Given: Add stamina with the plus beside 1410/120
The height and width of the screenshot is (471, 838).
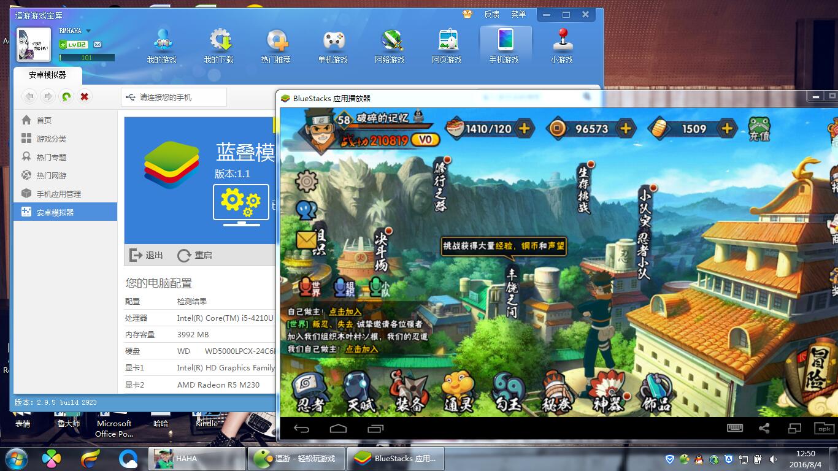Looking at the screenshot, I should click(524, 128).
